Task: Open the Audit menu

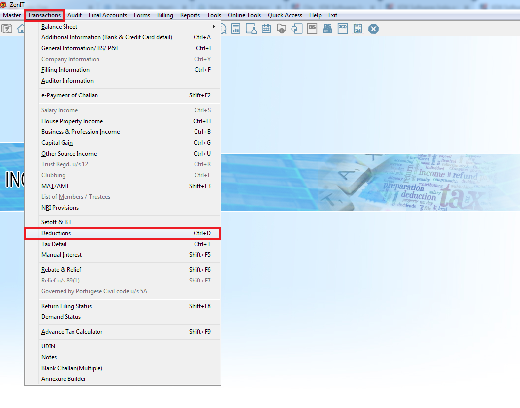Action: (75, 15)
